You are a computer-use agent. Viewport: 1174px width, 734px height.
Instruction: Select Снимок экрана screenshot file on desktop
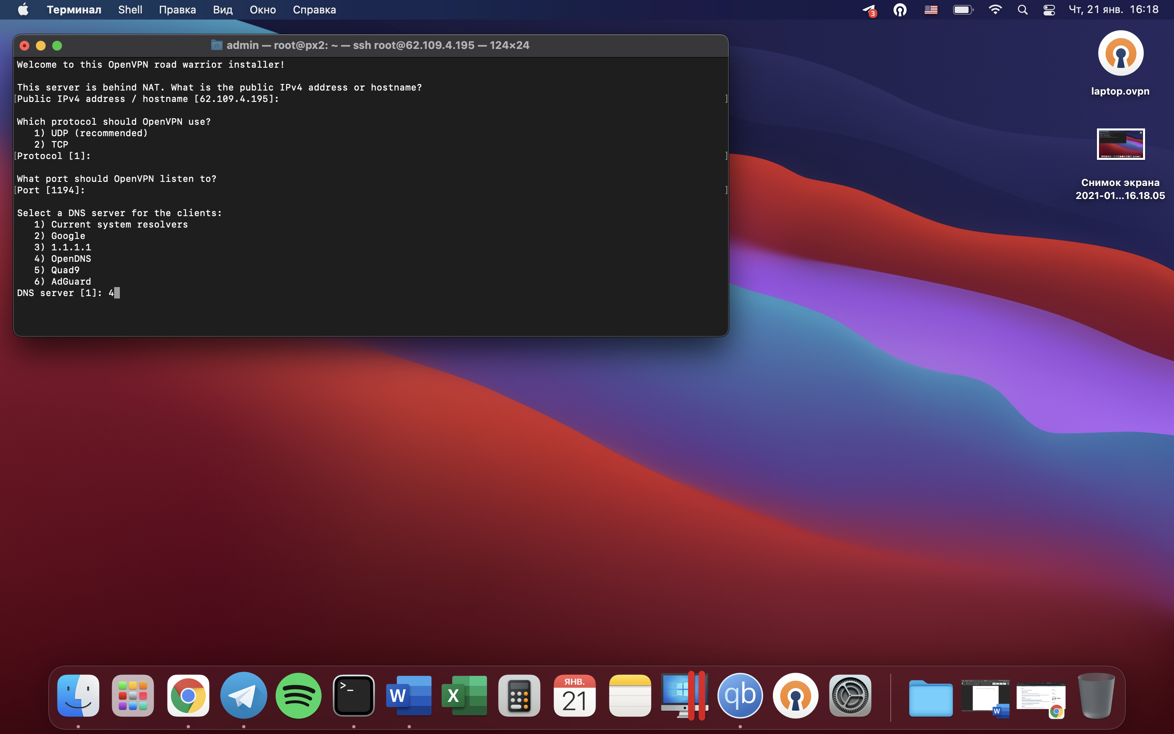(1120, 164)
